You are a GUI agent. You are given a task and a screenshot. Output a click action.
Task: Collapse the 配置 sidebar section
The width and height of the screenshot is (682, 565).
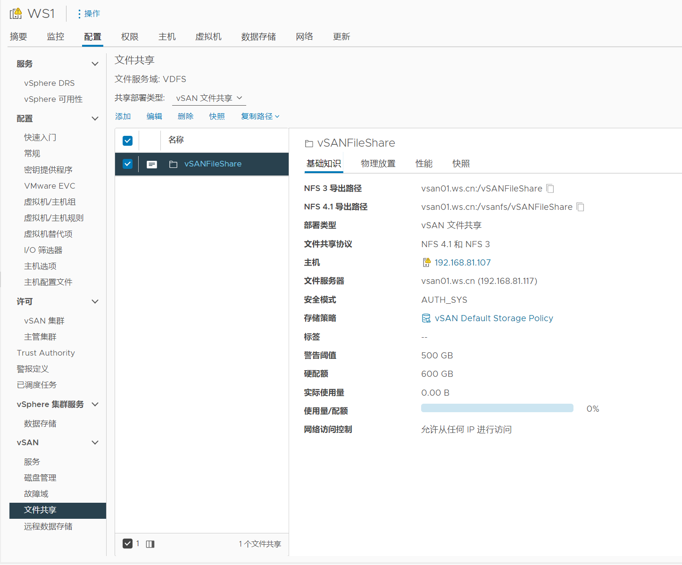95,118
